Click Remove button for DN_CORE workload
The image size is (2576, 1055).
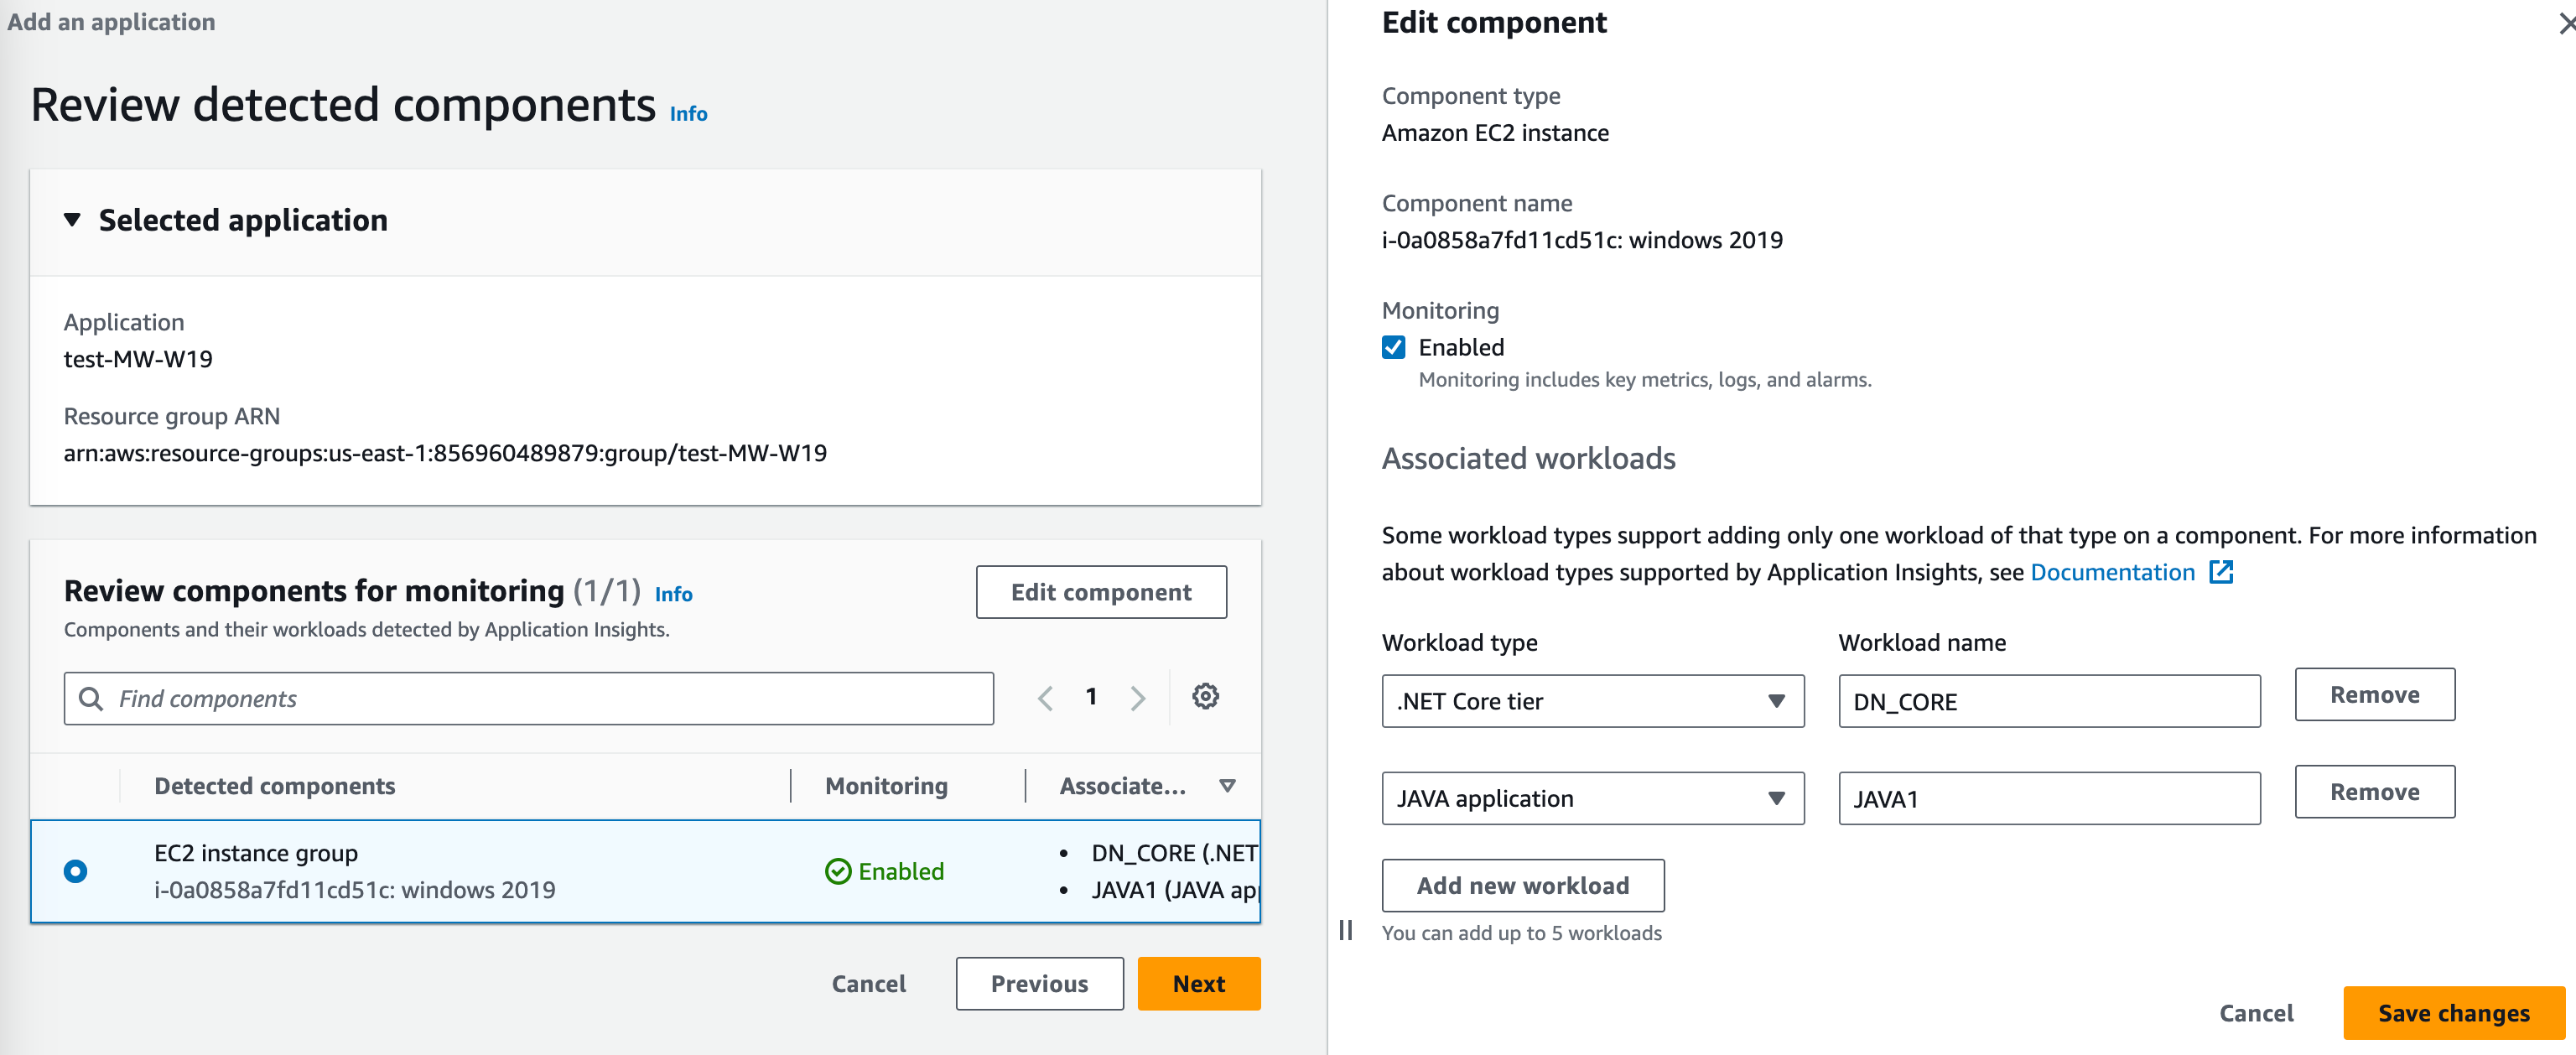click(2374, 694)
